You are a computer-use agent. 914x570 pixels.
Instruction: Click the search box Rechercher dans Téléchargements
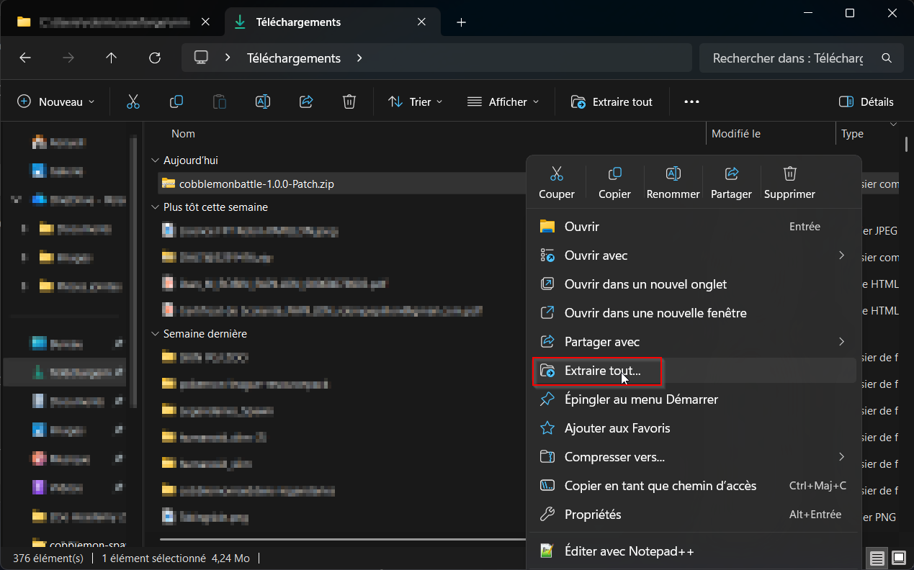(x=789, y=58)
